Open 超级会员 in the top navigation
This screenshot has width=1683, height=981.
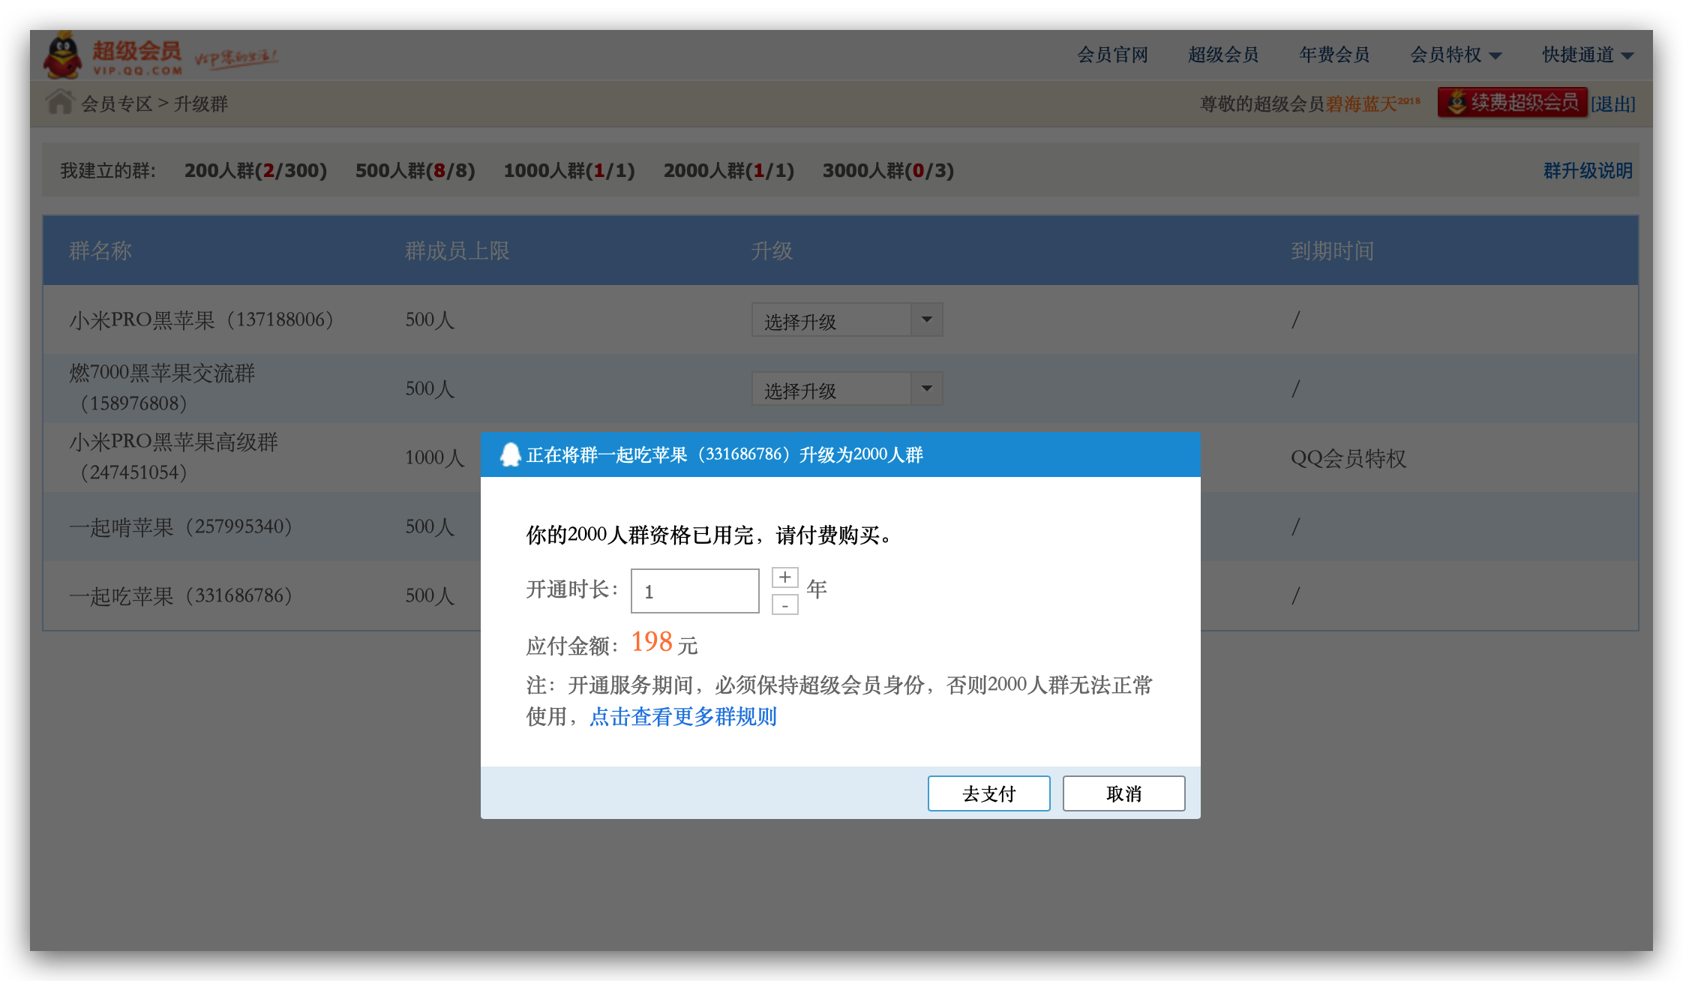1223,55
